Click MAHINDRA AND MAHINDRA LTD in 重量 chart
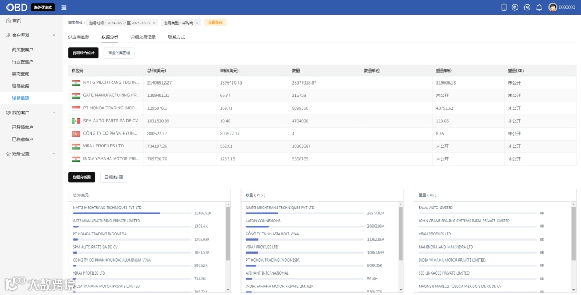581x295 pixels. [446, 247]
